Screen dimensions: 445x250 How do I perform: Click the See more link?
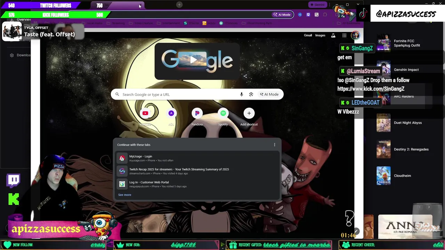click(x=124, y=195)
